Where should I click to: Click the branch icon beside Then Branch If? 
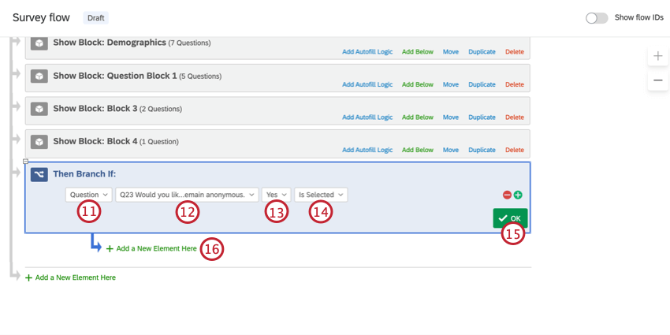tap(39, 174)
